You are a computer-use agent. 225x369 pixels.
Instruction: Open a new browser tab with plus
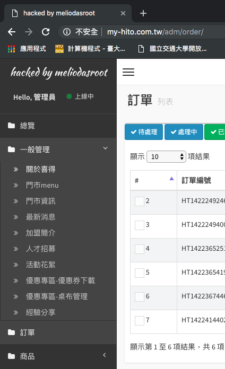pyautogui.click(x=143, y=13)
